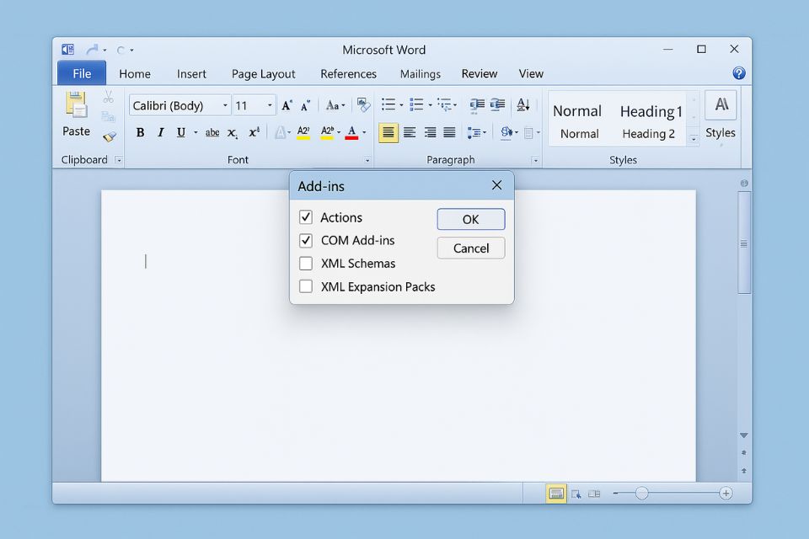Expand the font size dropdown
The width and height of the screenshot is (809, 539).
[269, 104]
